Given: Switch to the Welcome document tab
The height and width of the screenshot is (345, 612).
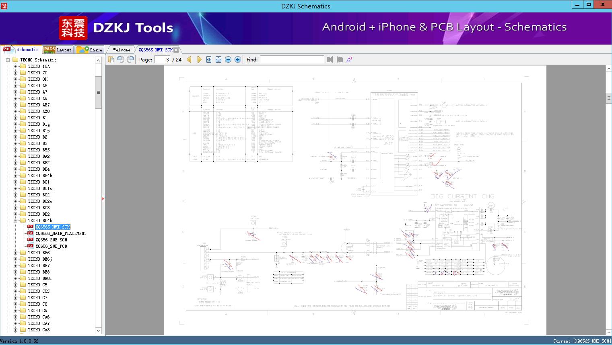Looking at the screenshot, I should click(122, 50).
